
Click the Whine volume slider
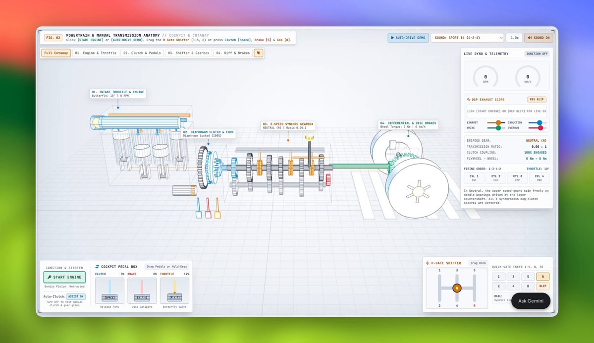pos(496,128)
